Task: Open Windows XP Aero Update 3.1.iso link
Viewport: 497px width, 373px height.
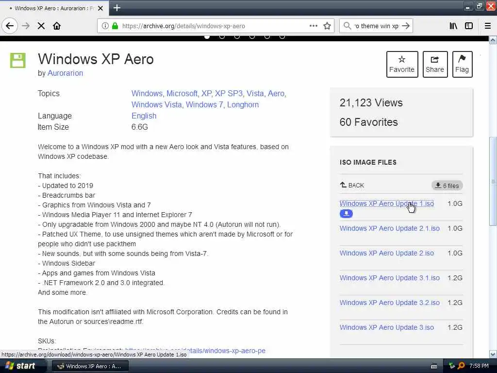Action: tap(390, 278)
